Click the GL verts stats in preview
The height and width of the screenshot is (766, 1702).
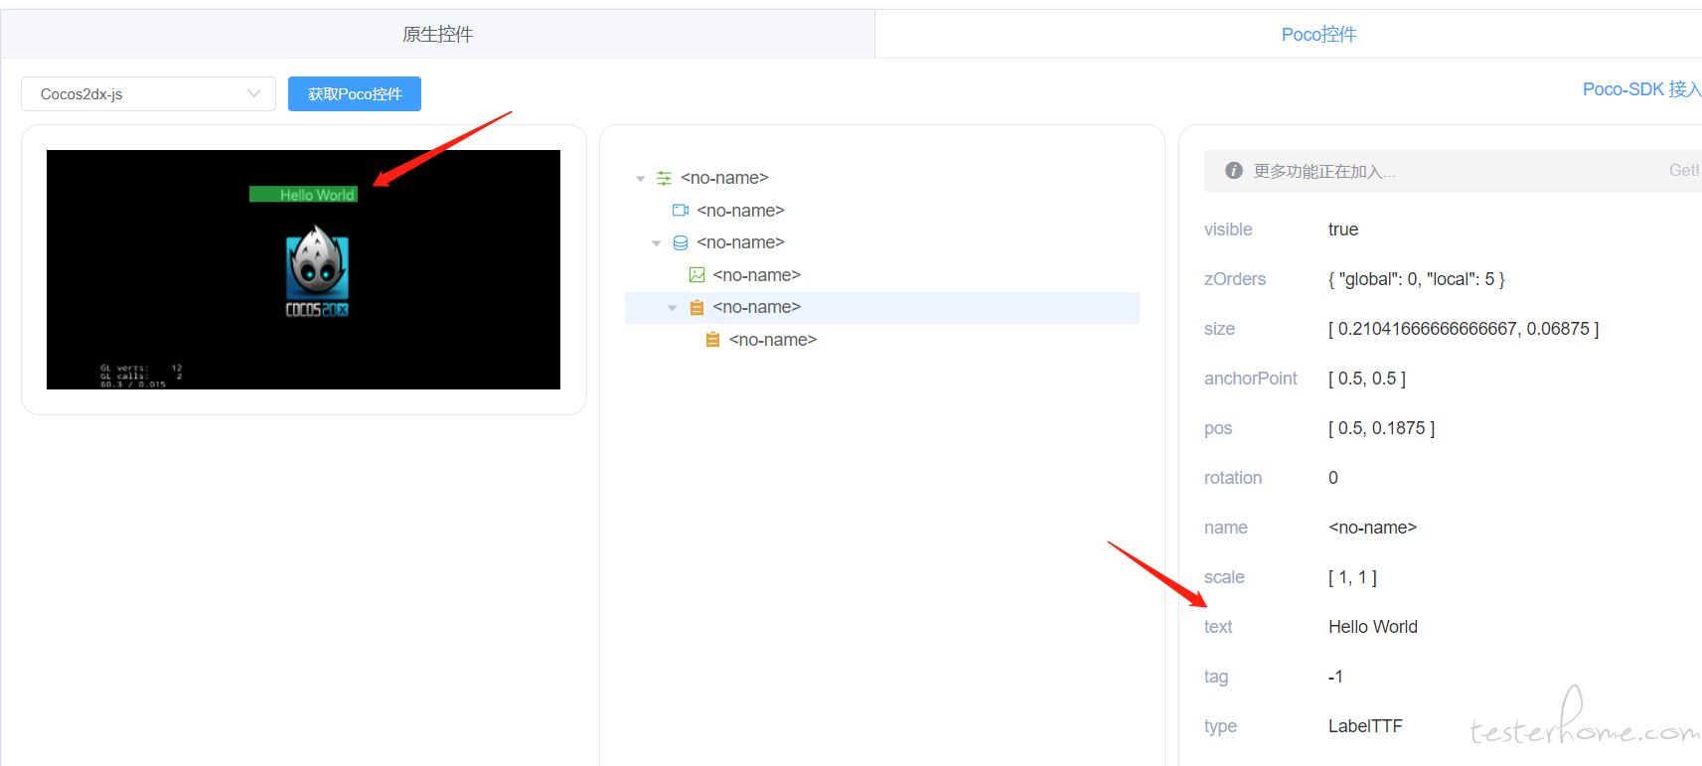click(x=141, y=376)
